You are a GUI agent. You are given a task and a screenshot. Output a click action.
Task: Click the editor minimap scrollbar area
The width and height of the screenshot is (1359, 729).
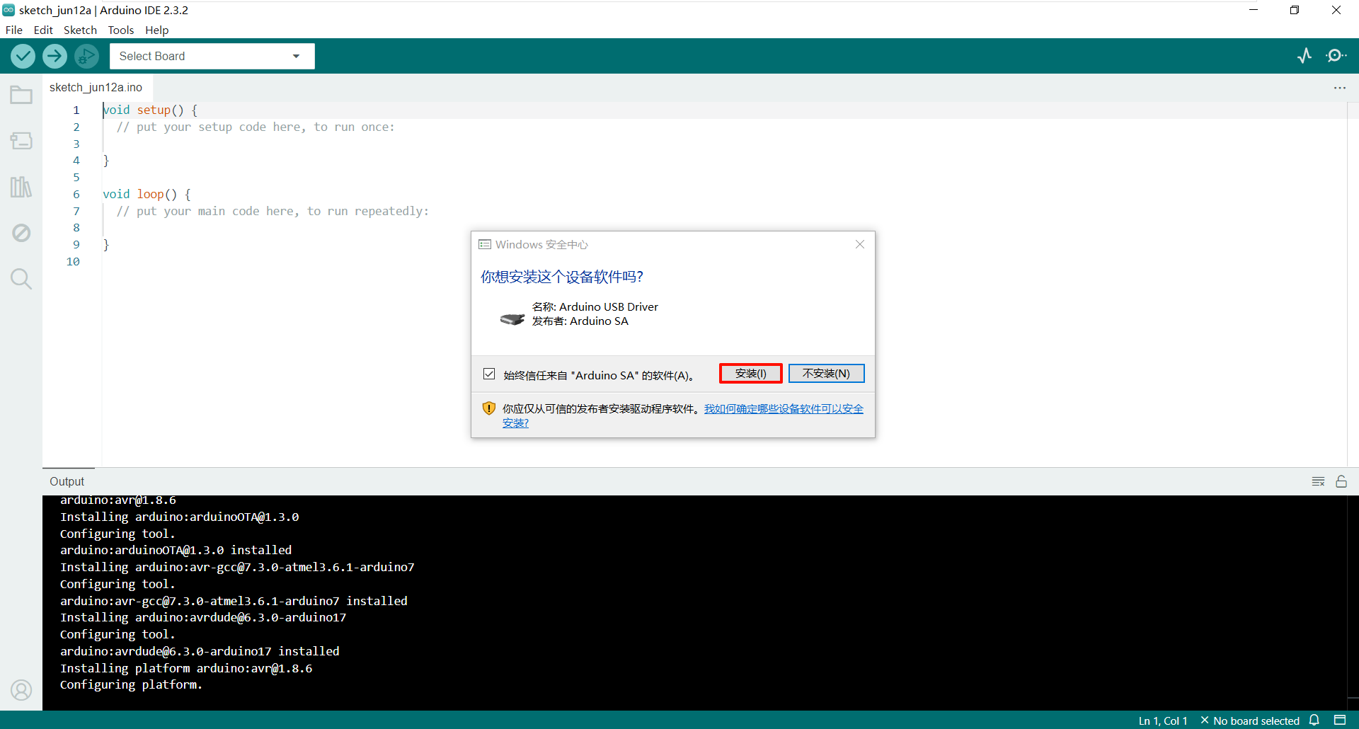pyautogui.click(x=1353, y=283)
